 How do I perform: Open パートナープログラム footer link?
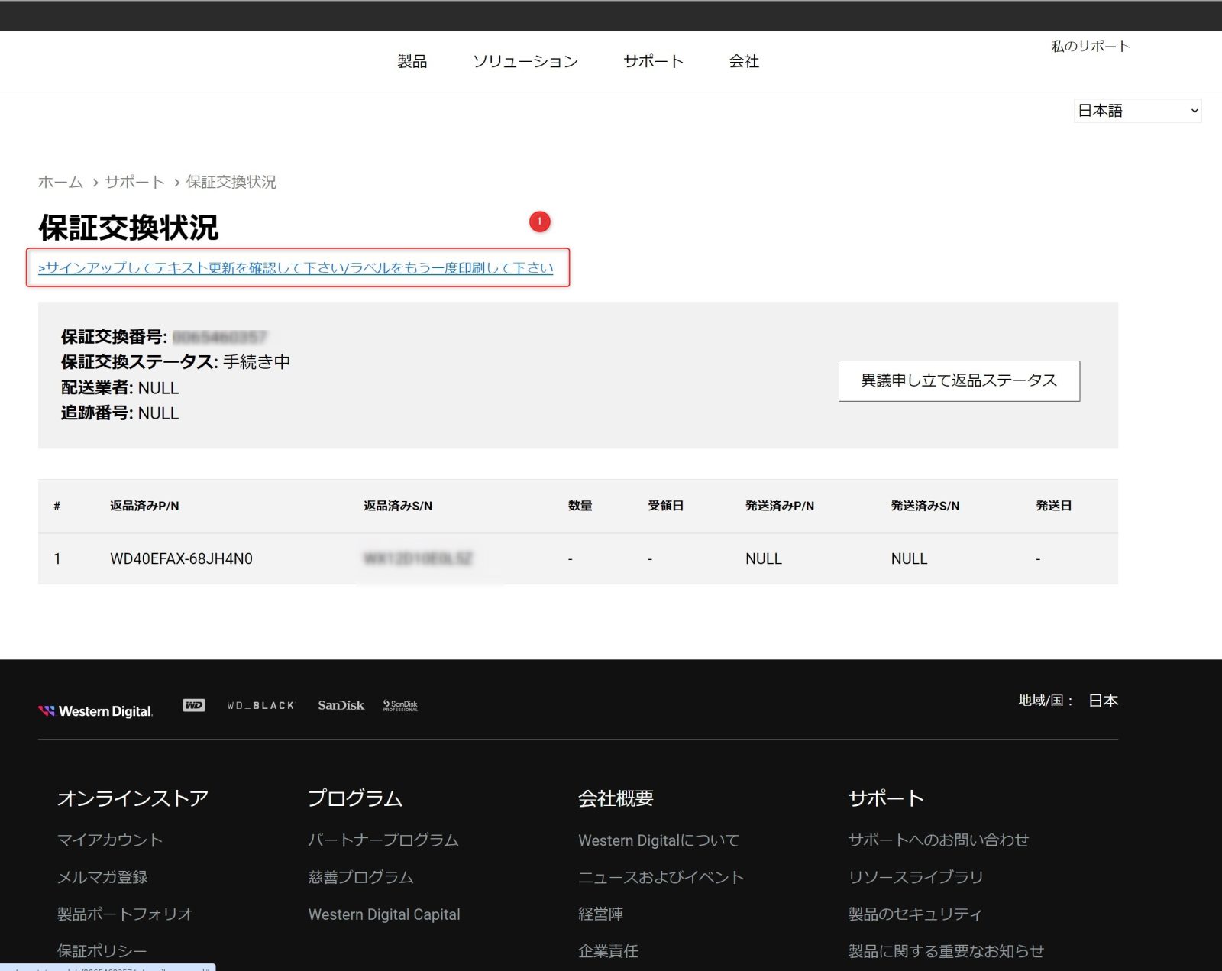[x=383, y=840]
